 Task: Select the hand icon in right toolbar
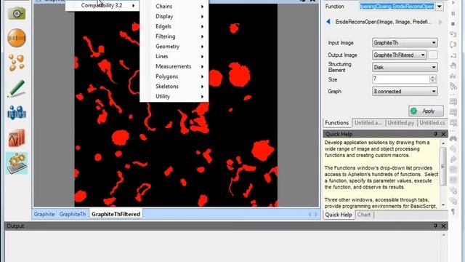pyautogui.click(x=453, y=65)
